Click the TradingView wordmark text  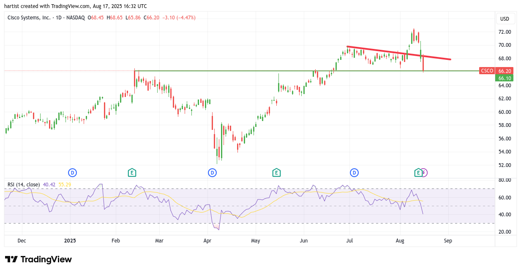pos(46,259)
